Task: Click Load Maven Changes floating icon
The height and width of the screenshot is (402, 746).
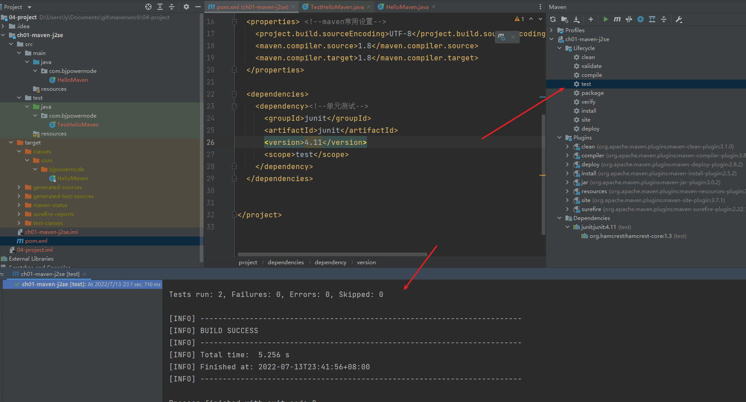Action: click(502, 37)
